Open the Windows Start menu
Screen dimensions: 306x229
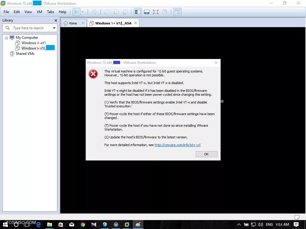coord(5,225)
